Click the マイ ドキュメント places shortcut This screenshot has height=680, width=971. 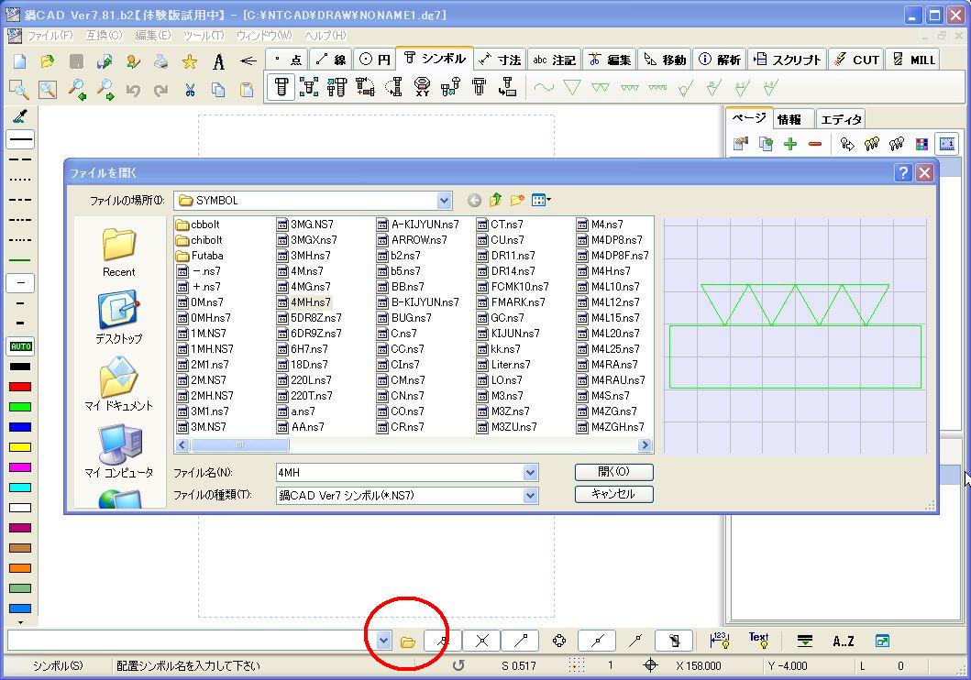(x=118, y=385)
